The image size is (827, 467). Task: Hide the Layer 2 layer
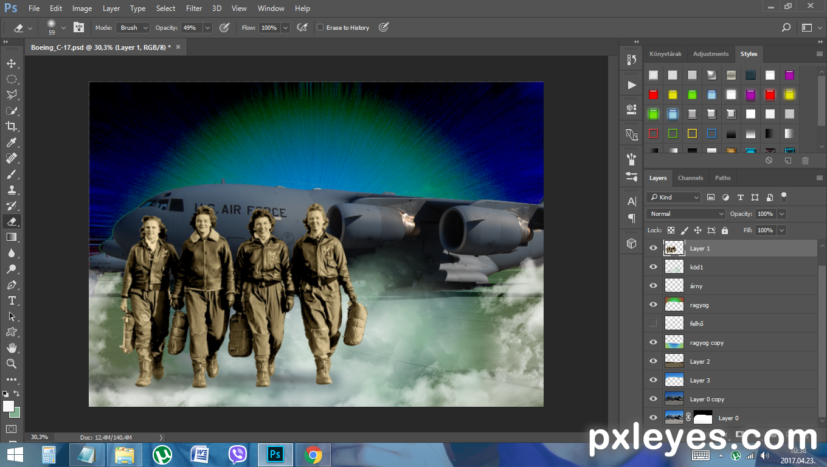(x=653, y=361)
